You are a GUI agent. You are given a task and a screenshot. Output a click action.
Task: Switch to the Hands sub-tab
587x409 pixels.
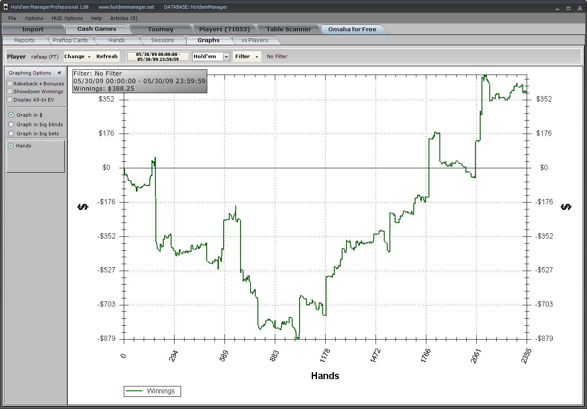(116, 40)
